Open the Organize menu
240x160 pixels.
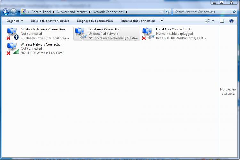[x=14, y=21]
